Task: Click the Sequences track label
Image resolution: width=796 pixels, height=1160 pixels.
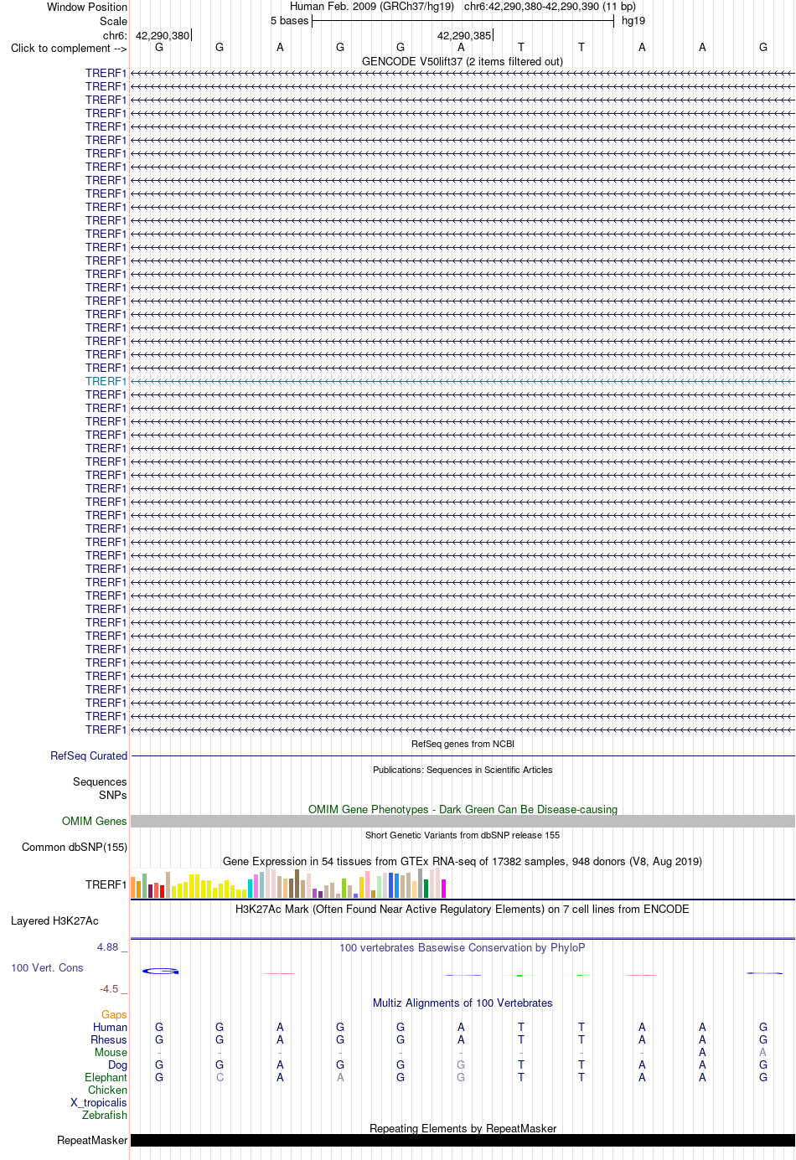Action: pos(100,781)
